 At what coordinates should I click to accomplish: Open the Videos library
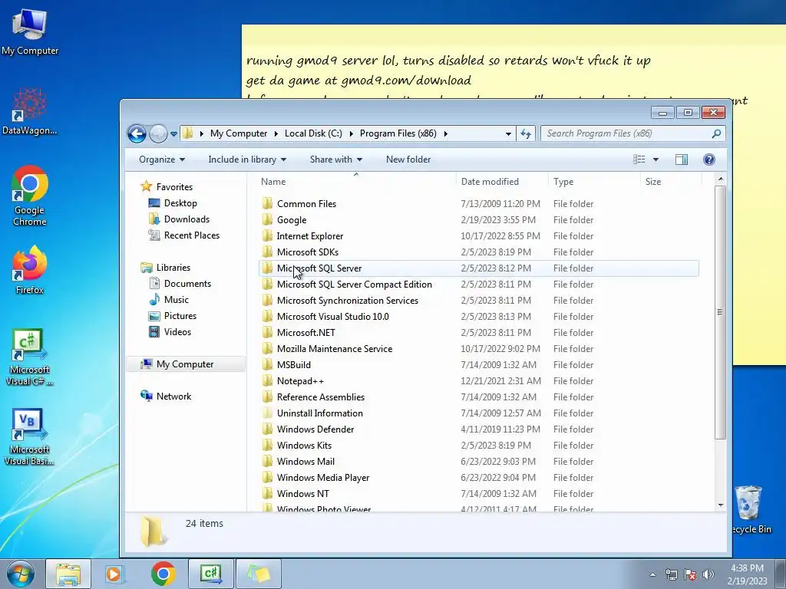(x=170, y=331)
